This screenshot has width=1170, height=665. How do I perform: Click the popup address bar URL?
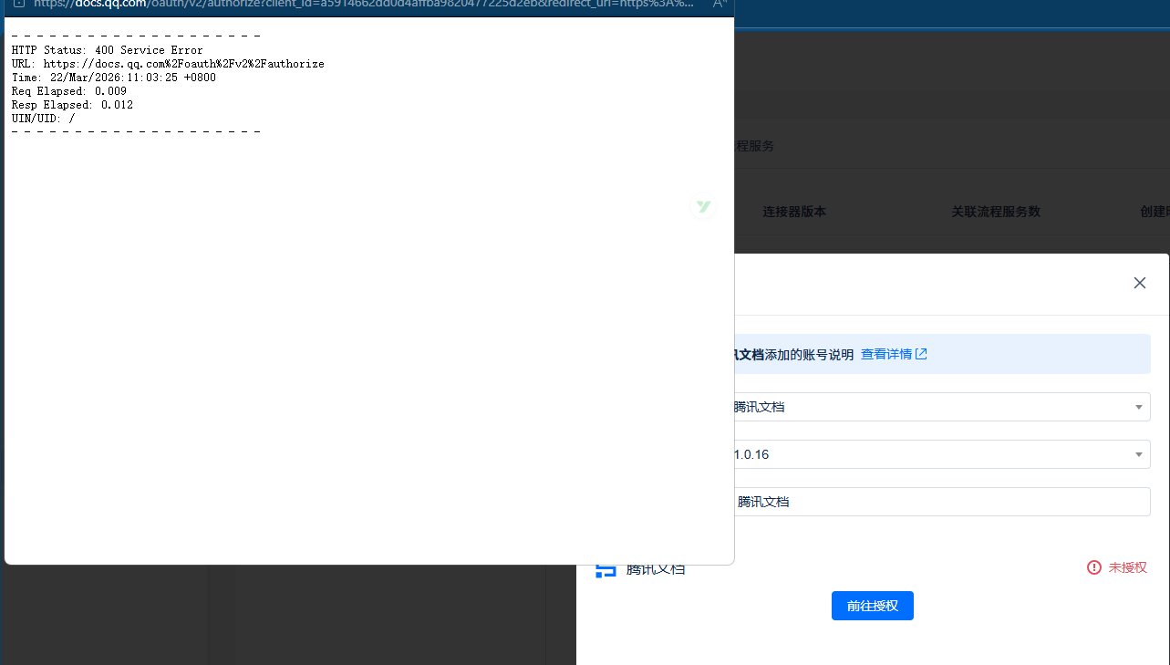365,4
